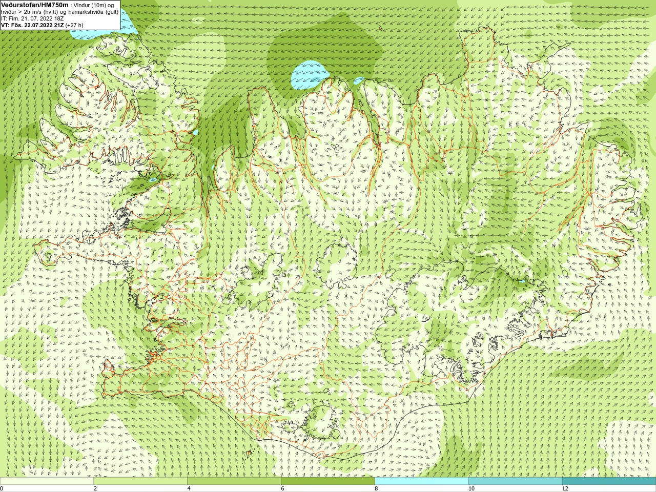
Task: Click the 0–2 m/s palest legend swatch
Action: [x=47, y=481]
